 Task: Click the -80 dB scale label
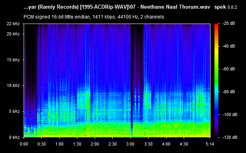pos(229,92)
